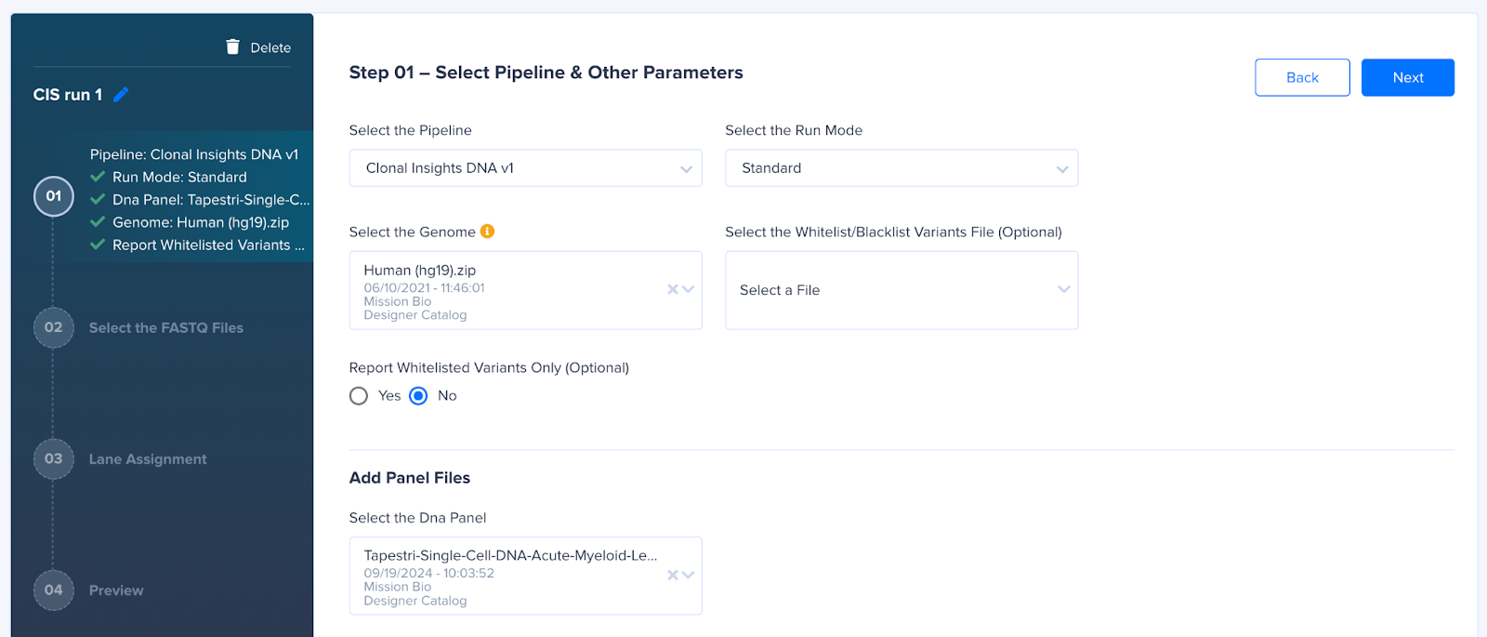Open the Run Mode dropdown Standard

click(901, 168)
